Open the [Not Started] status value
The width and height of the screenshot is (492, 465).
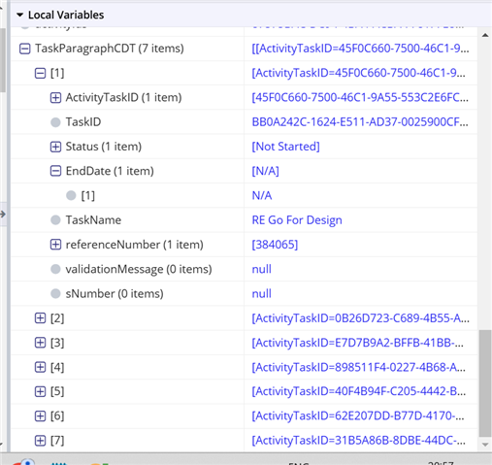285,147
